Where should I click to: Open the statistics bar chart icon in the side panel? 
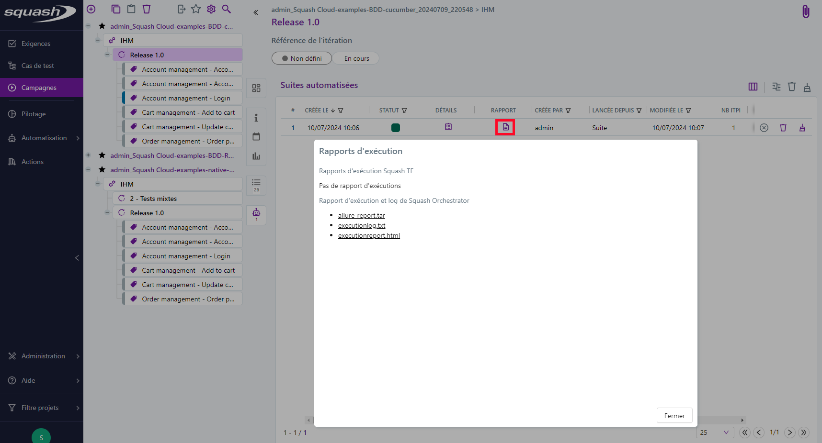tap(256, 156)
